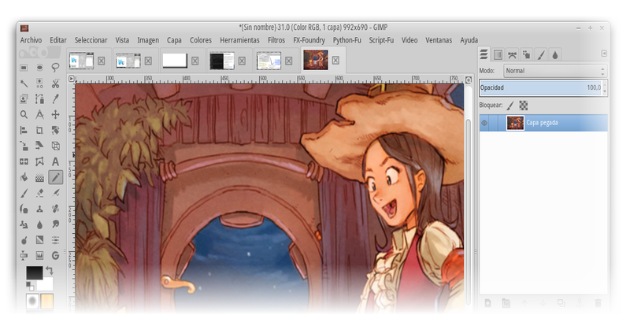
Task: Toggle lock alpha channel checkerboard icon
Action: coord(523,106)
